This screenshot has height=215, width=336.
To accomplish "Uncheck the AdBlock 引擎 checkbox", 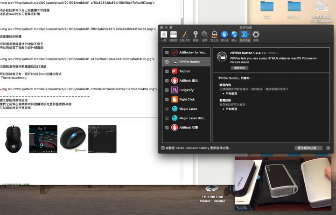I will point(167,128).
